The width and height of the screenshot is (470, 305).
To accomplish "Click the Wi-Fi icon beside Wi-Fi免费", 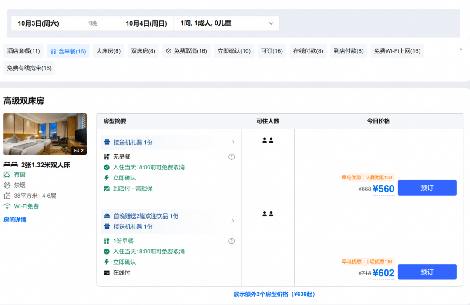I will pyautogui.click(x=7, y=206).
